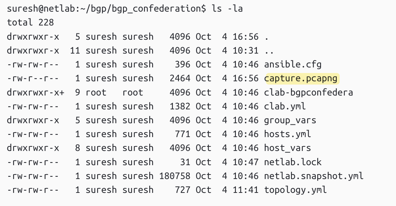This screenshot has width=396, height=206.
Task: Click the -rw-r--r-- permissions of capture.pcapng
Action: point(33,78)
